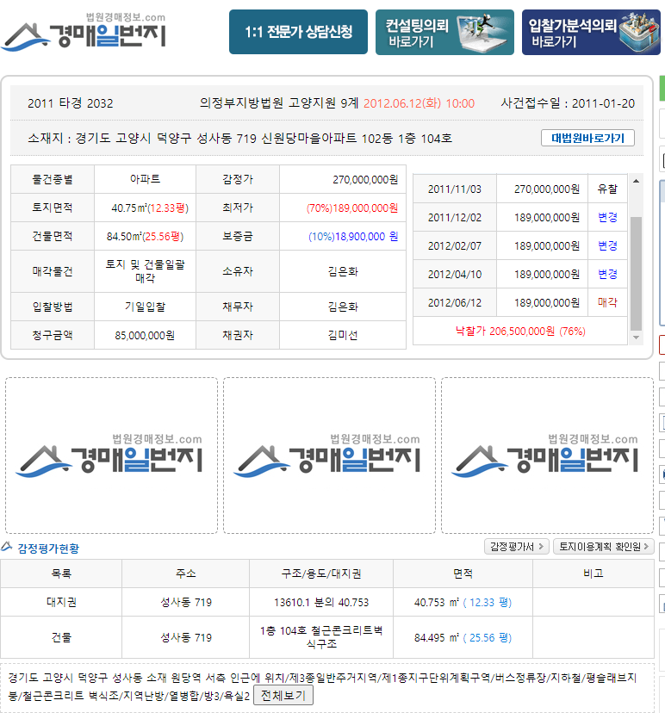Open 입찰가분석의뢰 바로가기 banner
This screenshot has height=713, width=665.
591,32
